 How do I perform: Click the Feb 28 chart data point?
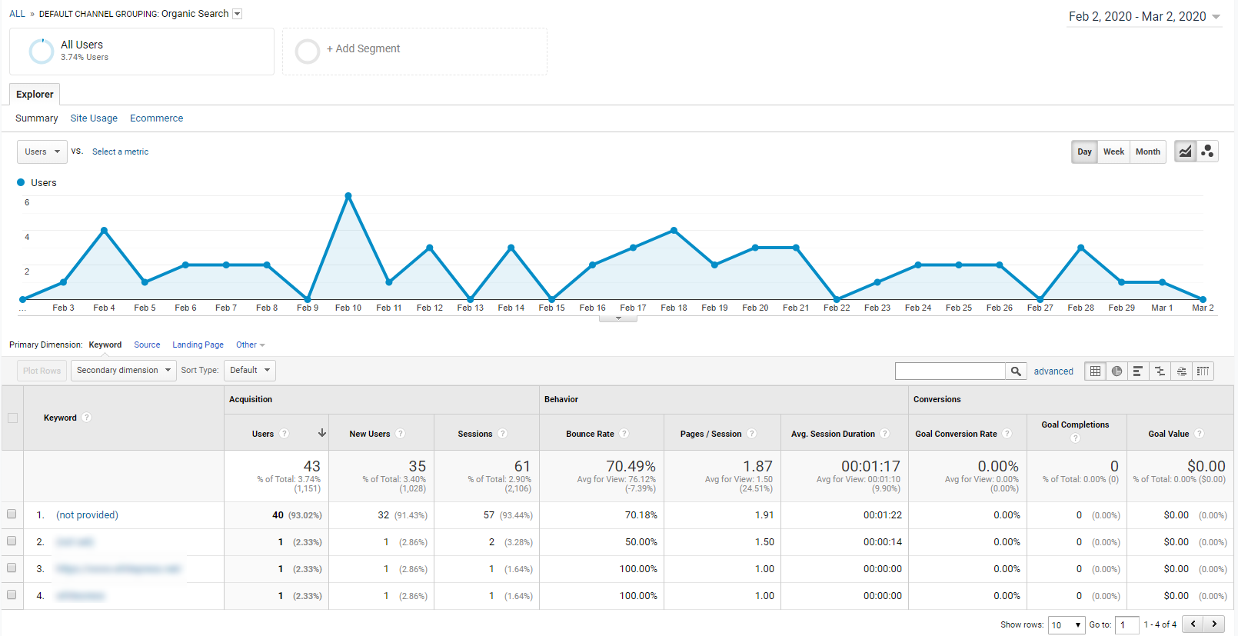coord(1081,248)
